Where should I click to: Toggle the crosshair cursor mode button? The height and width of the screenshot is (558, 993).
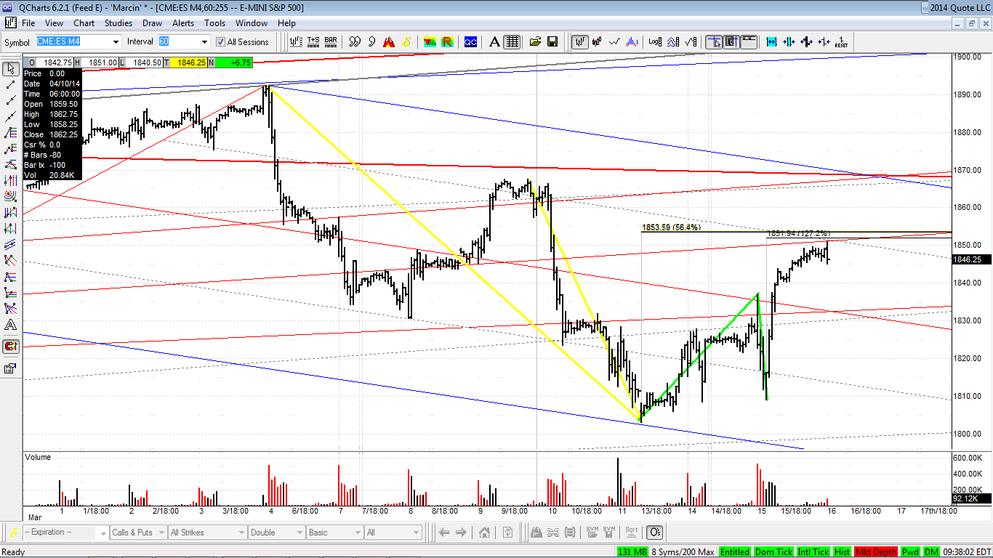714,42
